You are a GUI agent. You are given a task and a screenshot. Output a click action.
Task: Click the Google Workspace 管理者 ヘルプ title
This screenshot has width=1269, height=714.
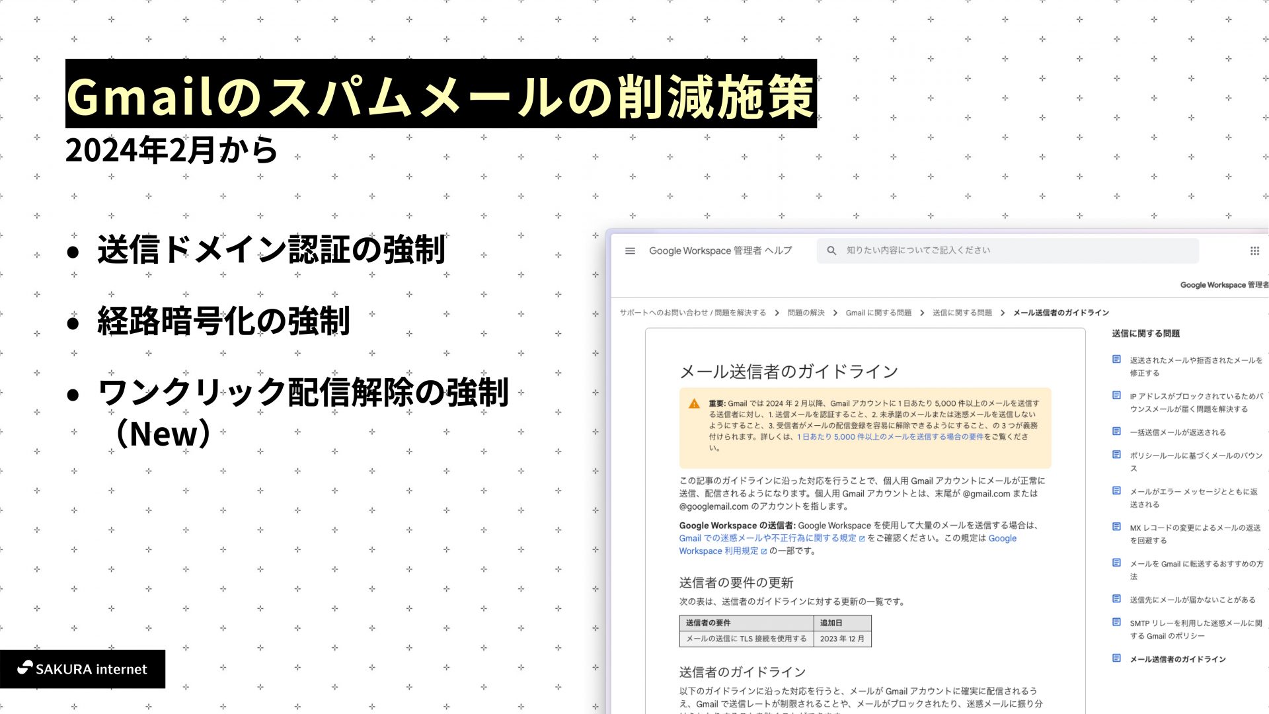pos(720,251)
